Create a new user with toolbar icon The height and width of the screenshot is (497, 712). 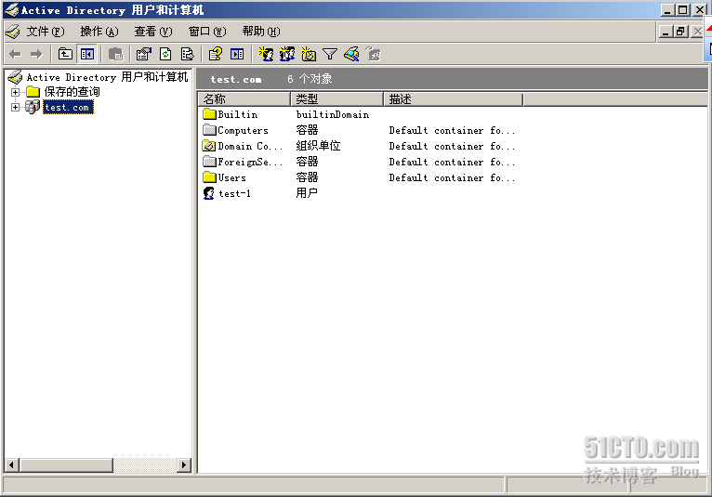[x=266, y=55]
